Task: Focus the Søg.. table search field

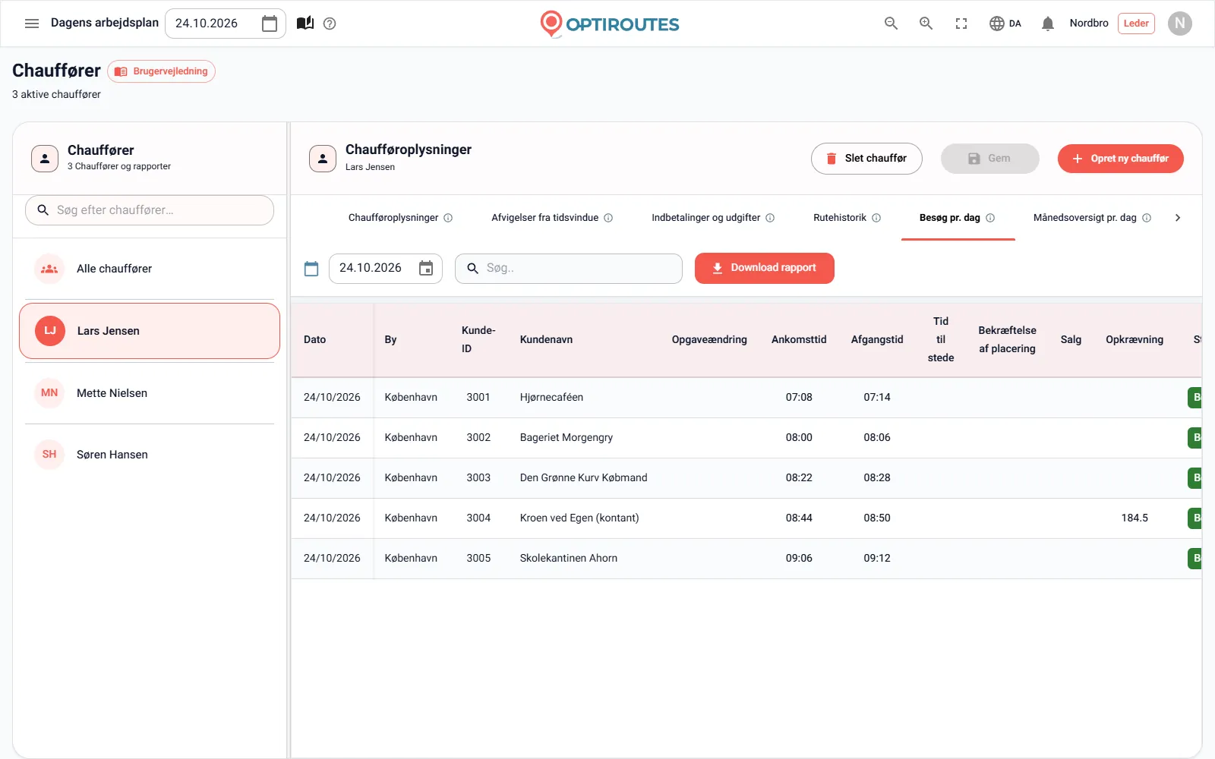Action: click(569, 269)
